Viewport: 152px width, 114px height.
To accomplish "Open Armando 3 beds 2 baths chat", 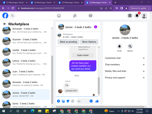I will [26, 30].
